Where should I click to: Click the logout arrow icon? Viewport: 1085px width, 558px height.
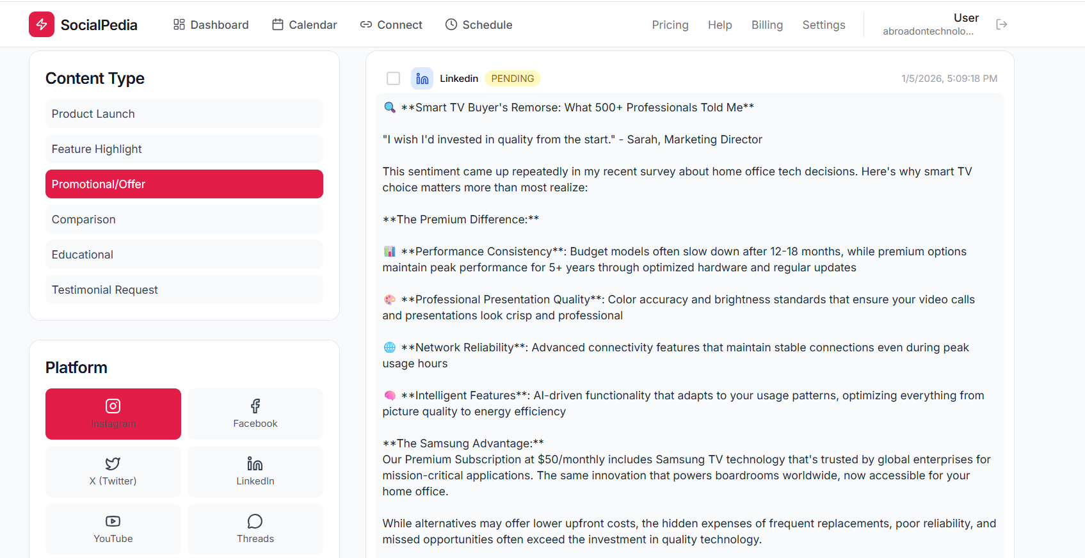[x=1002, y=24]
